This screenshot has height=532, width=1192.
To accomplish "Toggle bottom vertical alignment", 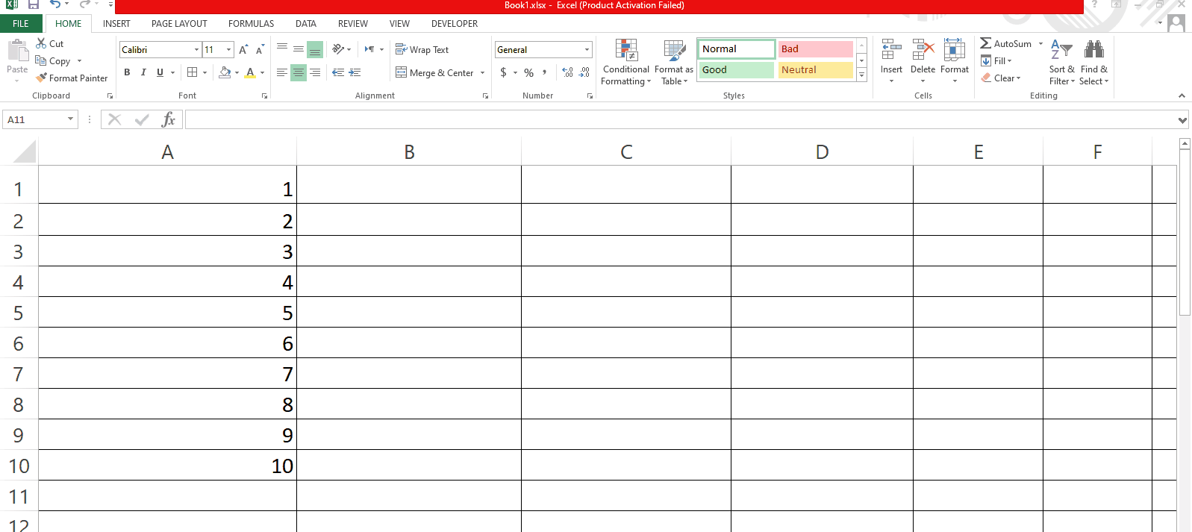I will (315, 49).
